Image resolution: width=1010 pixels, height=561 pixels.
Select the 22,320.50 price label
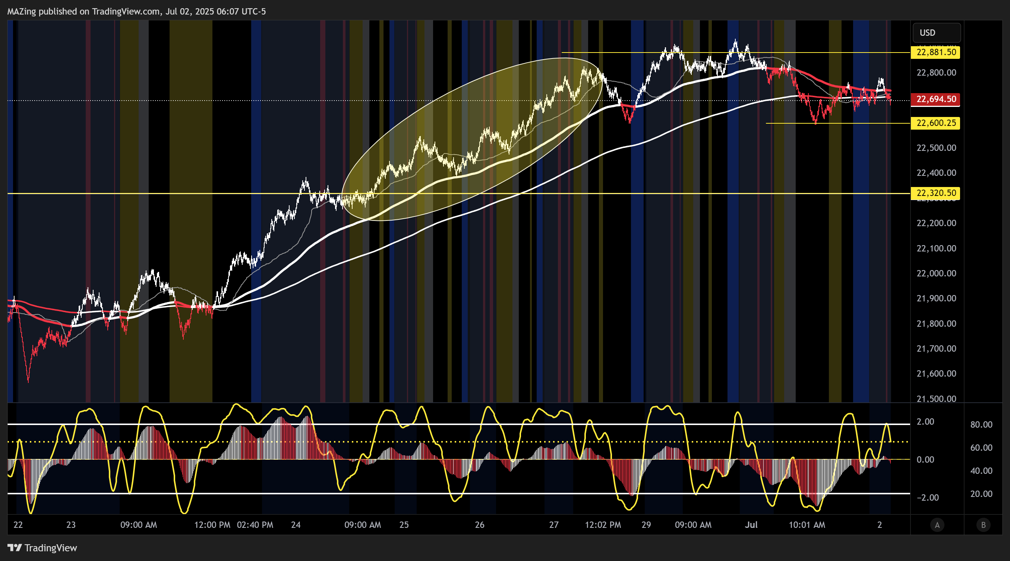(936, 193)
